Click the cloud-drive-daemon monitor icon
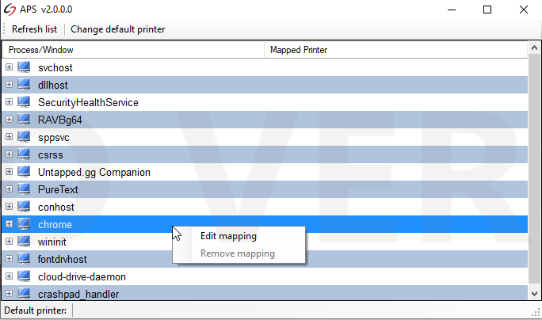Screen dimensions: 542x320 tap(24, 276)
